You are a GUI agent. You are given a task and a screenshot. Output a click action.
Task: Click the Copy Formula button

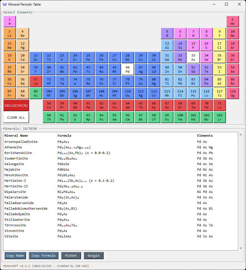43,255
